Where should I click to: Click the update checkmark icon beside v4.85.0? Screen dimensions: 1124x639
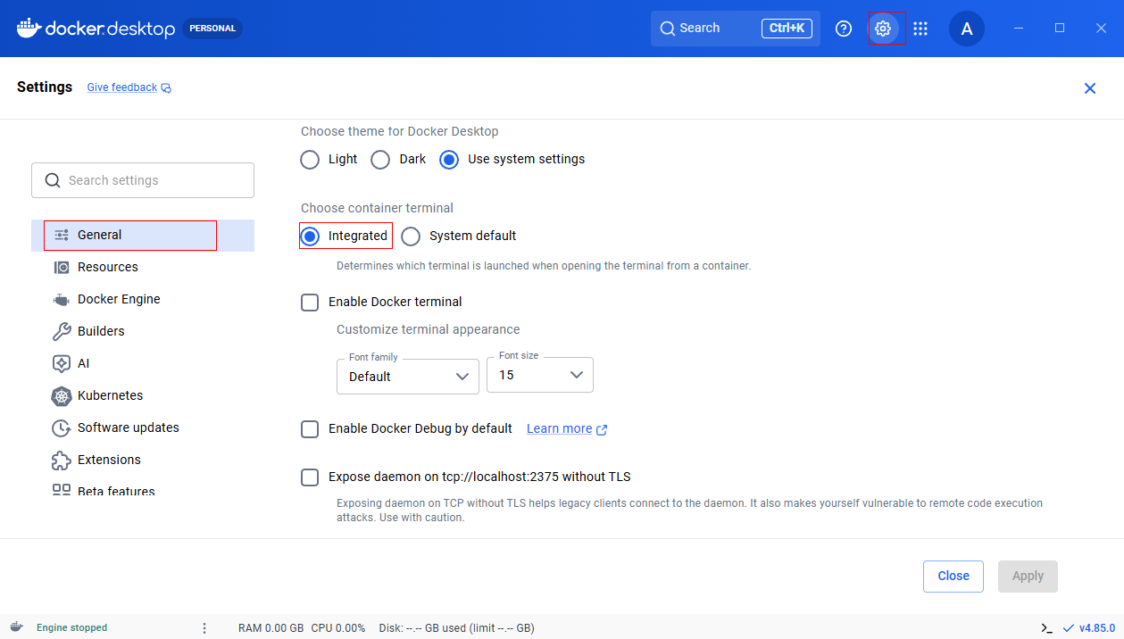tap(1068, 628)
